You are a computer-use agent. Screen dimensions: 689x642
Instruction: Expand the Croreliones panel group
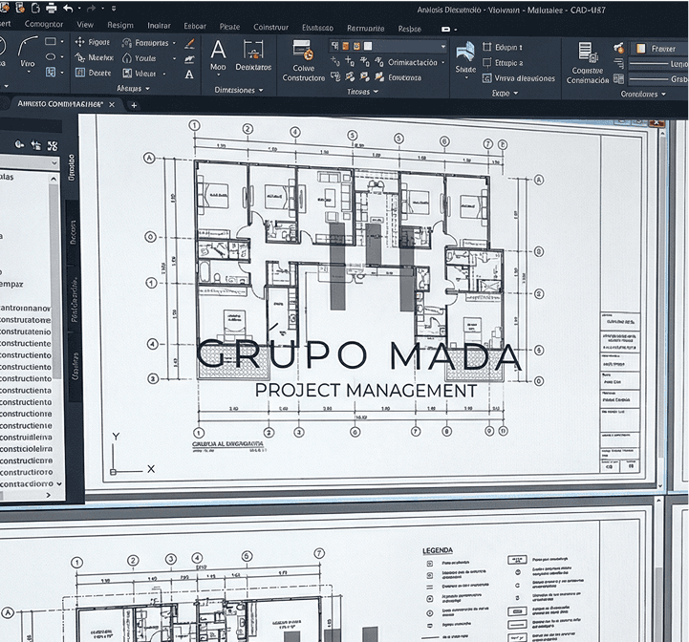tap(643, 94)
